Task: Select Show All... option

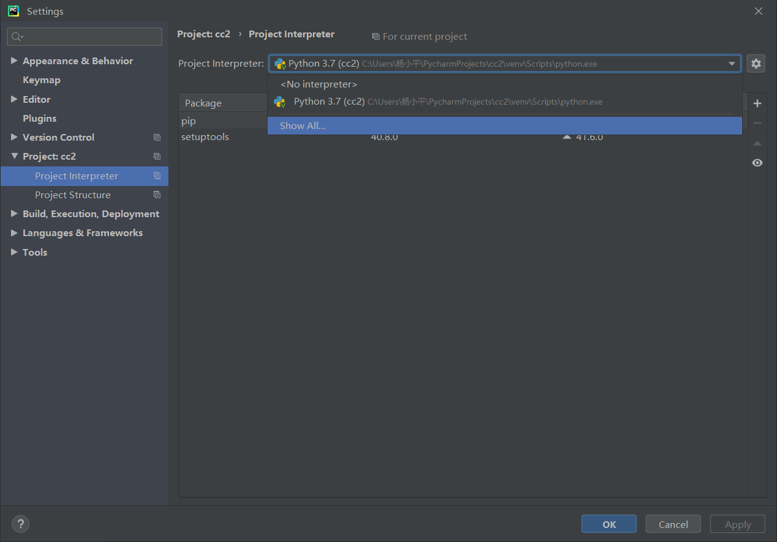Action: [x=505, y=125]
